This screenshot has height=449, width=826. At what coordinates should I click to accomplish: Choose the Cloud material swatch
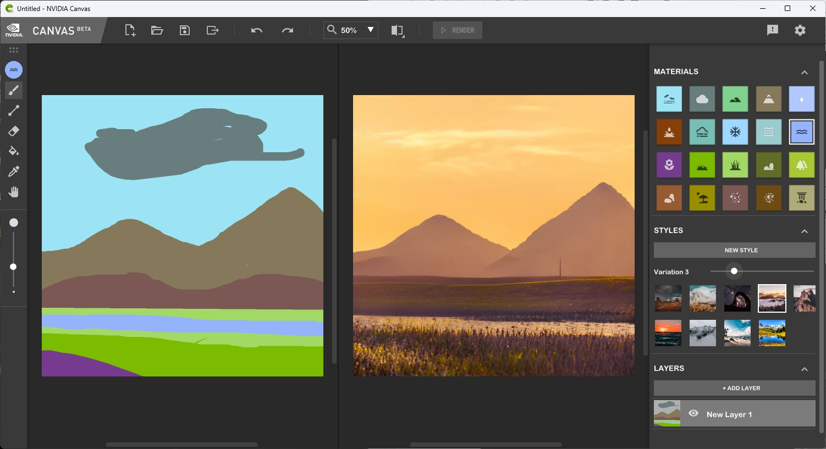(x=702, y=99)
